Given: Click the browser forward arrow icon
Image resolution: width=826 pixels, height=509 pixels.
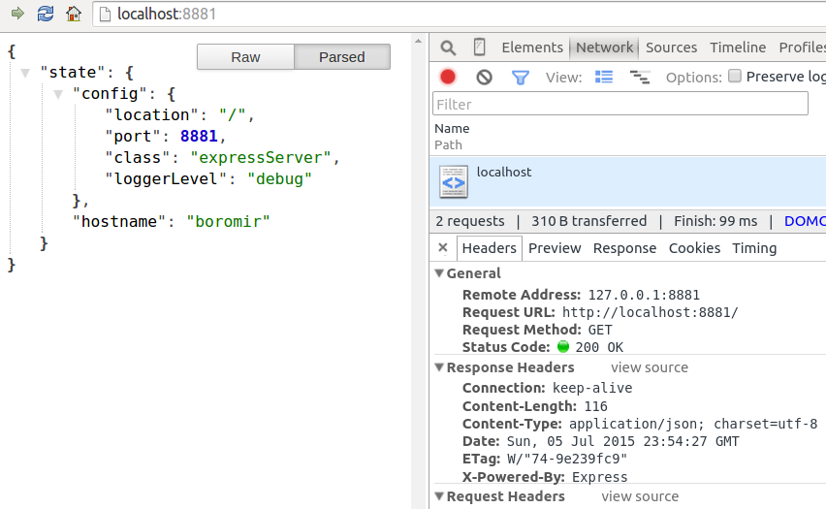Looking at the screenshot, I should click(x=17, y=14).
